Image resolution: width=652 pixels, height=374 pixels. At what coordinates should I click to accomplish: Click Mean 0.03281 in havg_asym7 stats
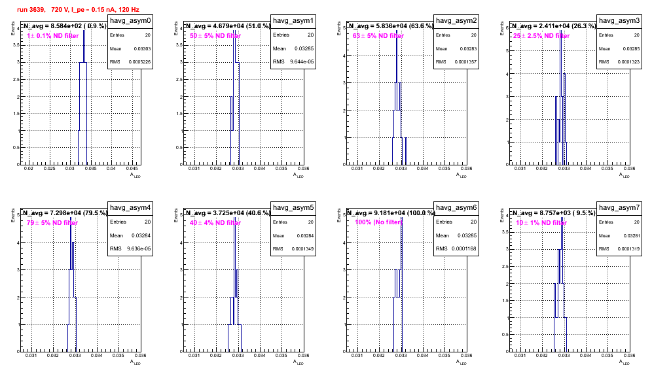[619, 235]
